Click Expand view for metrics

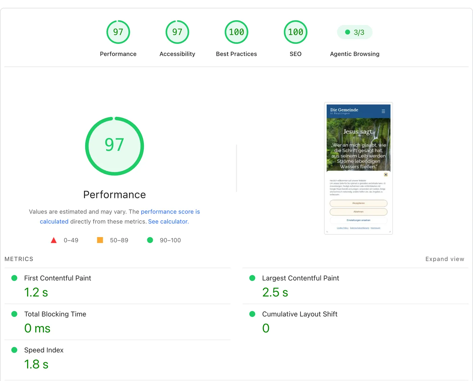(x=445, y=259)
